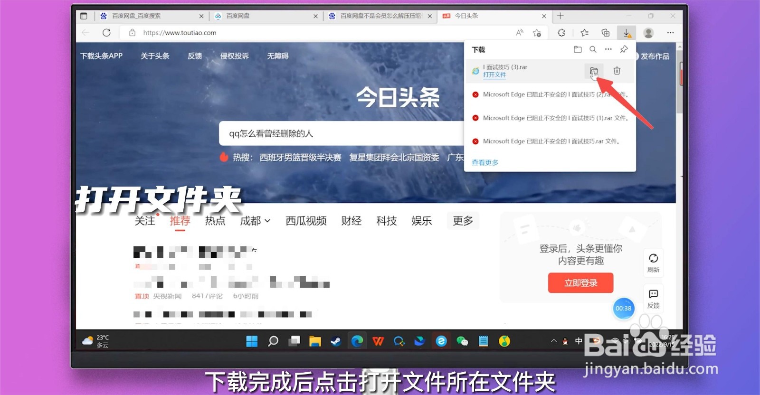
Task: Click the Toutiao search input box
Action: coord(341,133)
